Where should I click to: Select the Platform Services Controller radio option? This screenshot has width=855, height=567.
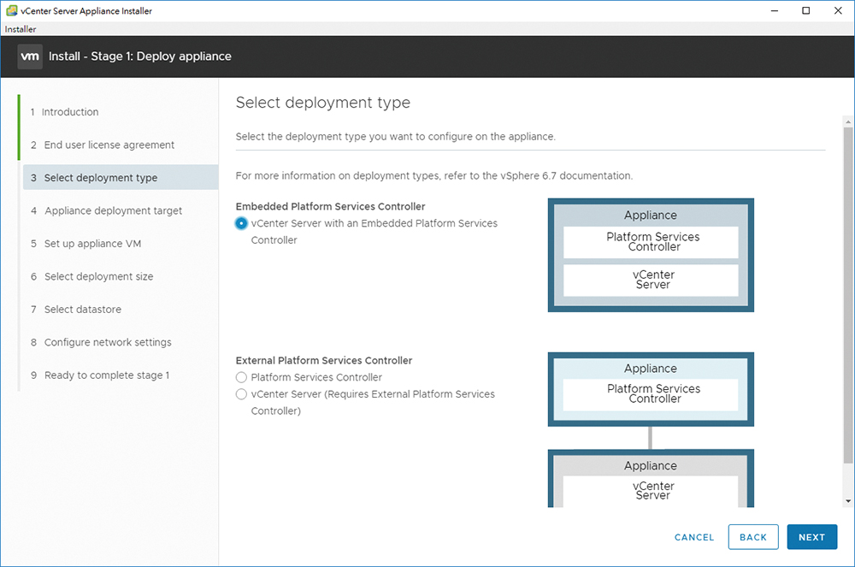tap(241, 377)
